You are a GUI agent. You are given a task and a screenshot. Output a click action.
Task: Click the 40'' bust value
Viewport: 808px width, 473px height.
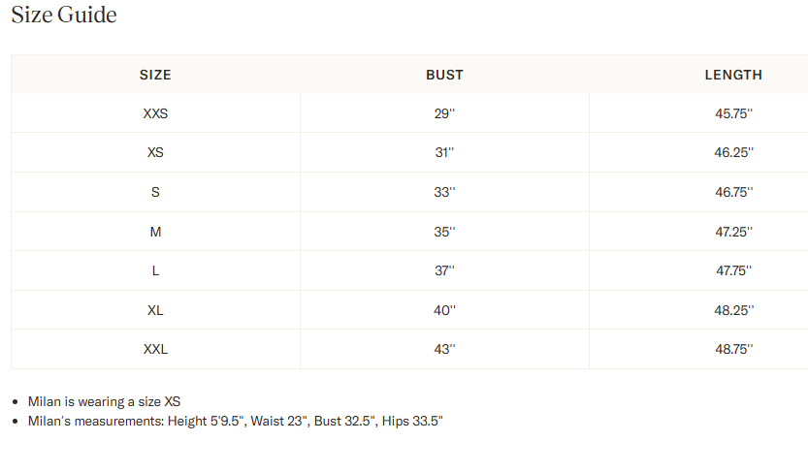[x=444, y=310]
